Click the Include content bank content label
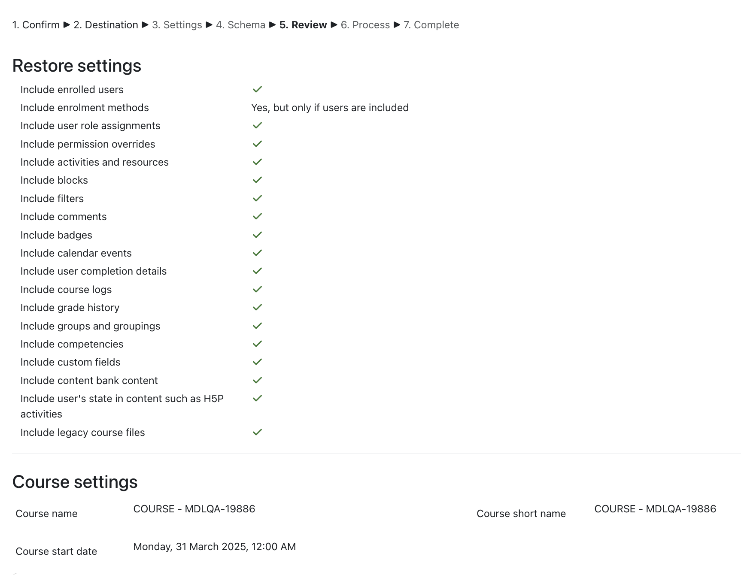741x575 pixels. [89, 381]
